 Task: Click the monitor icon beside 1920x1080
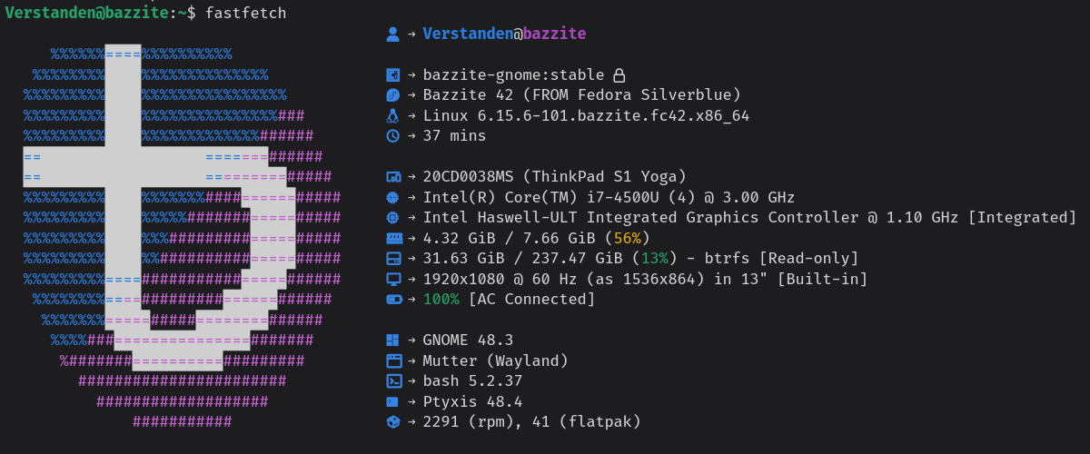(x=392, y=279)
